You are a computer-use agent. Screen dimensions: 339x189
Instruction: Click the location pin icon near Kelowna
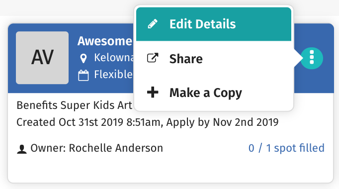pyautogui.click(x=84, y=58)
